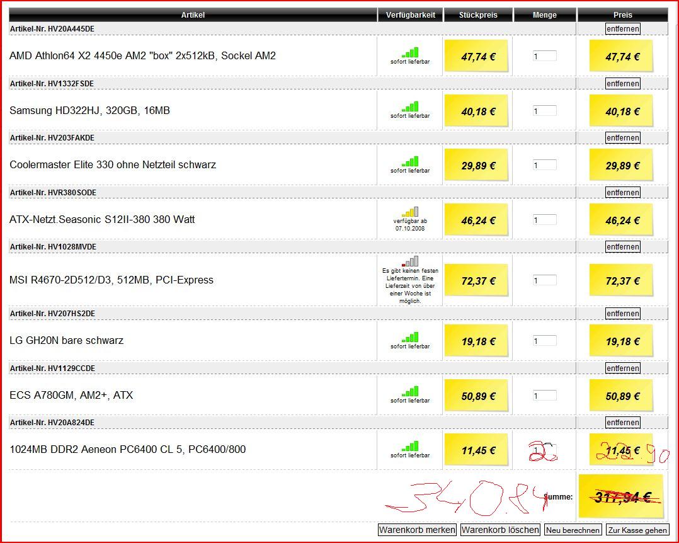Click Neu berechnen button
The height and width of the screenshot is (543, 679).
(573, 530)
